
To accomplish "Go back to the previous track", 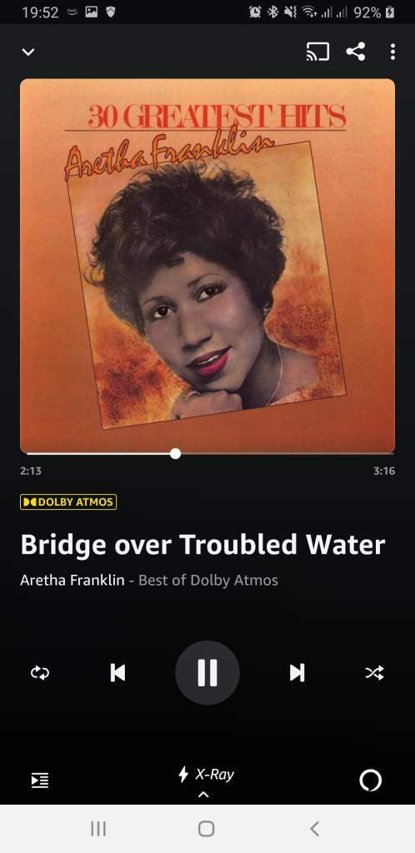I will click(x=117, y=673).
